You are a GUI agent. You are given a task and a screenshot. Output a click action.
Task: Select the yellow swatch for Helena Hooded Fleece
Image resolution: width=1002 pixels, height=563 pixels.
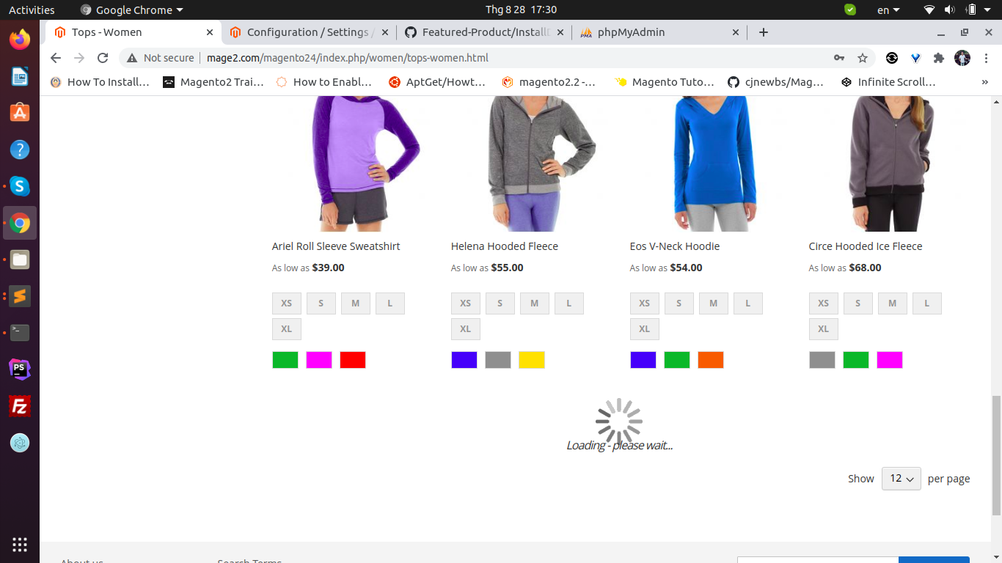pyautogui.click(x=531, y=360)
